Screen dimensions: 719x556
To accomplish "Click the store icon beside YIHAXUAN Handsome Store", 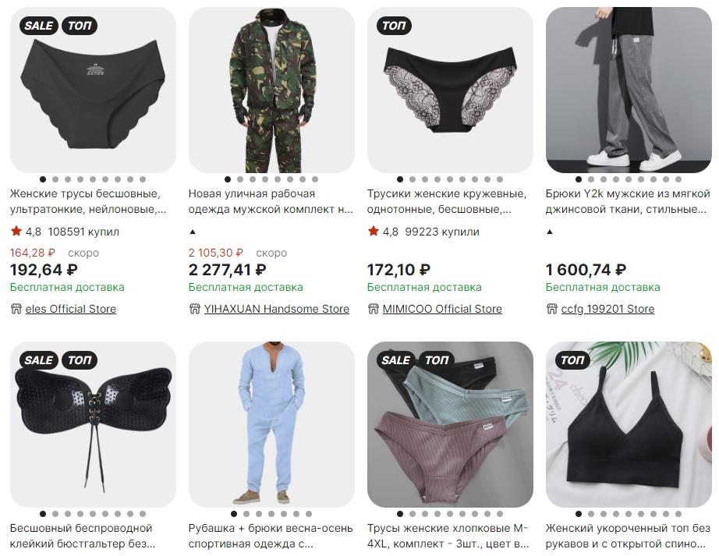I will click(x=194, y=309).
